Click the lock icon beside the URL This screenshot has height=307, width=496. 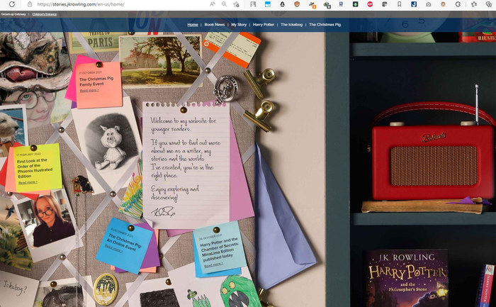click(x=30, y=4)
